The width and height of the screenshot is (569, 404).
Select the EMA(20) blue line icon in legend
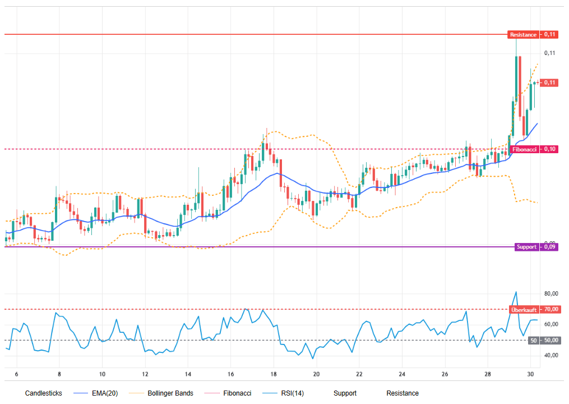click(x=81, y=393)
